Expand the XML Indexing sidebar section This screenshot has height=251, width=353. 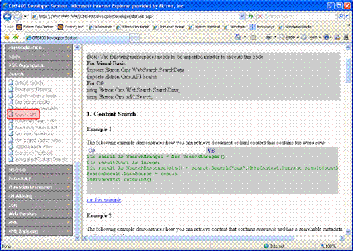[39, 231]
